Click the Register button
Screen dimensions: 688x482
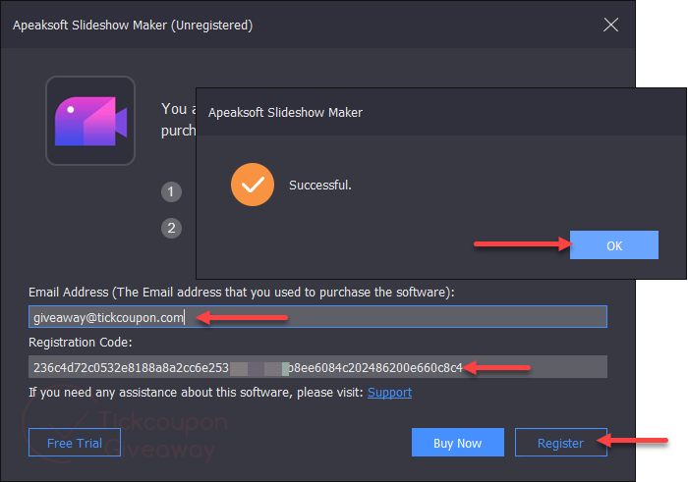pyautogui.click(x=561, y=443)
